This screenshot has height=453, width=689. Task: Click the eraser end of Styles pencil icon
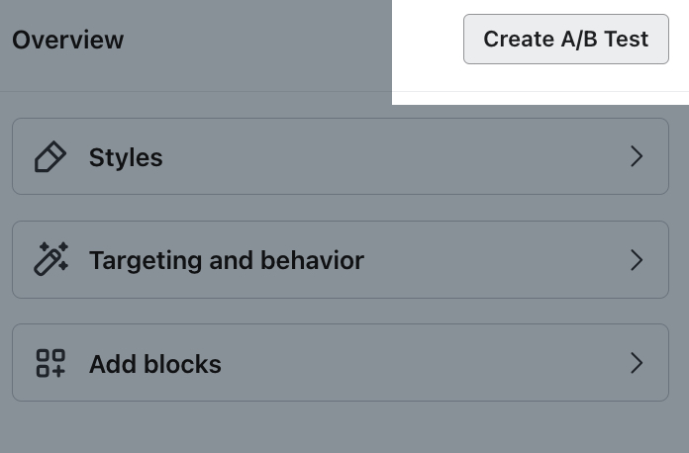pos(57,149)
